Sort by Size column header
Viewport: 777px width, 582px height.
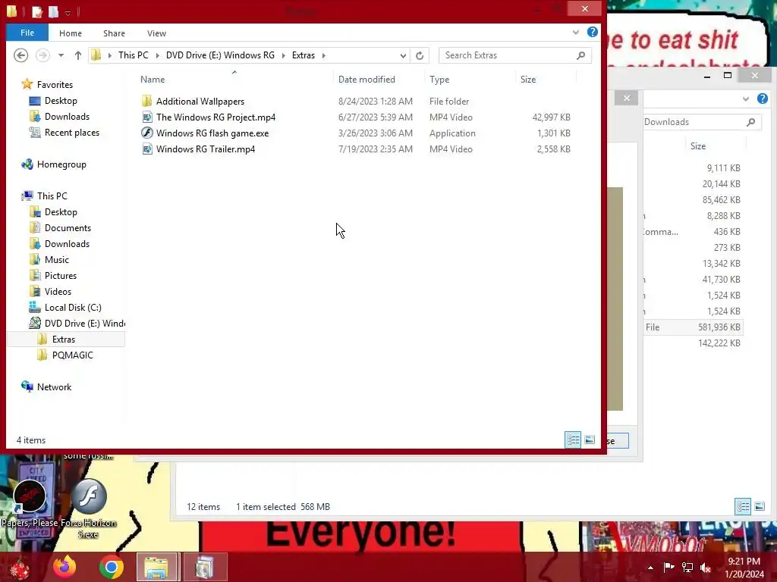pyautogui.click(x=546, y=79)
